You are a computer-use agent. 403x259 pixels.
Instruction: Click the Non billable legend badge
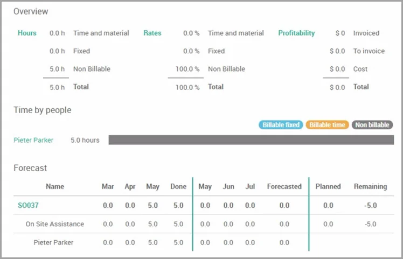click(372, 125)
